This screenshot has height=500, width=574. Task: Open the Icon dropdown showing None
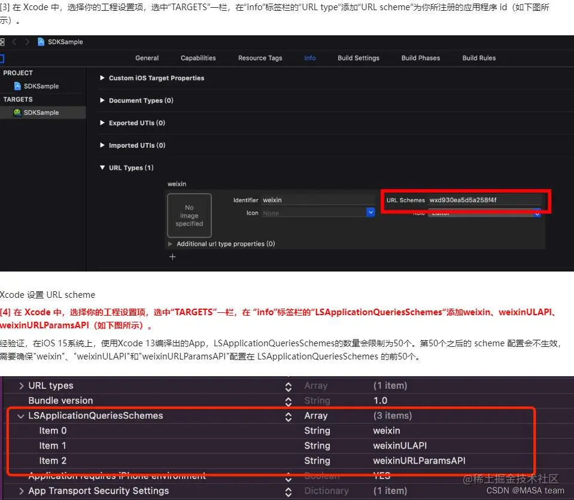pos(370,212)
